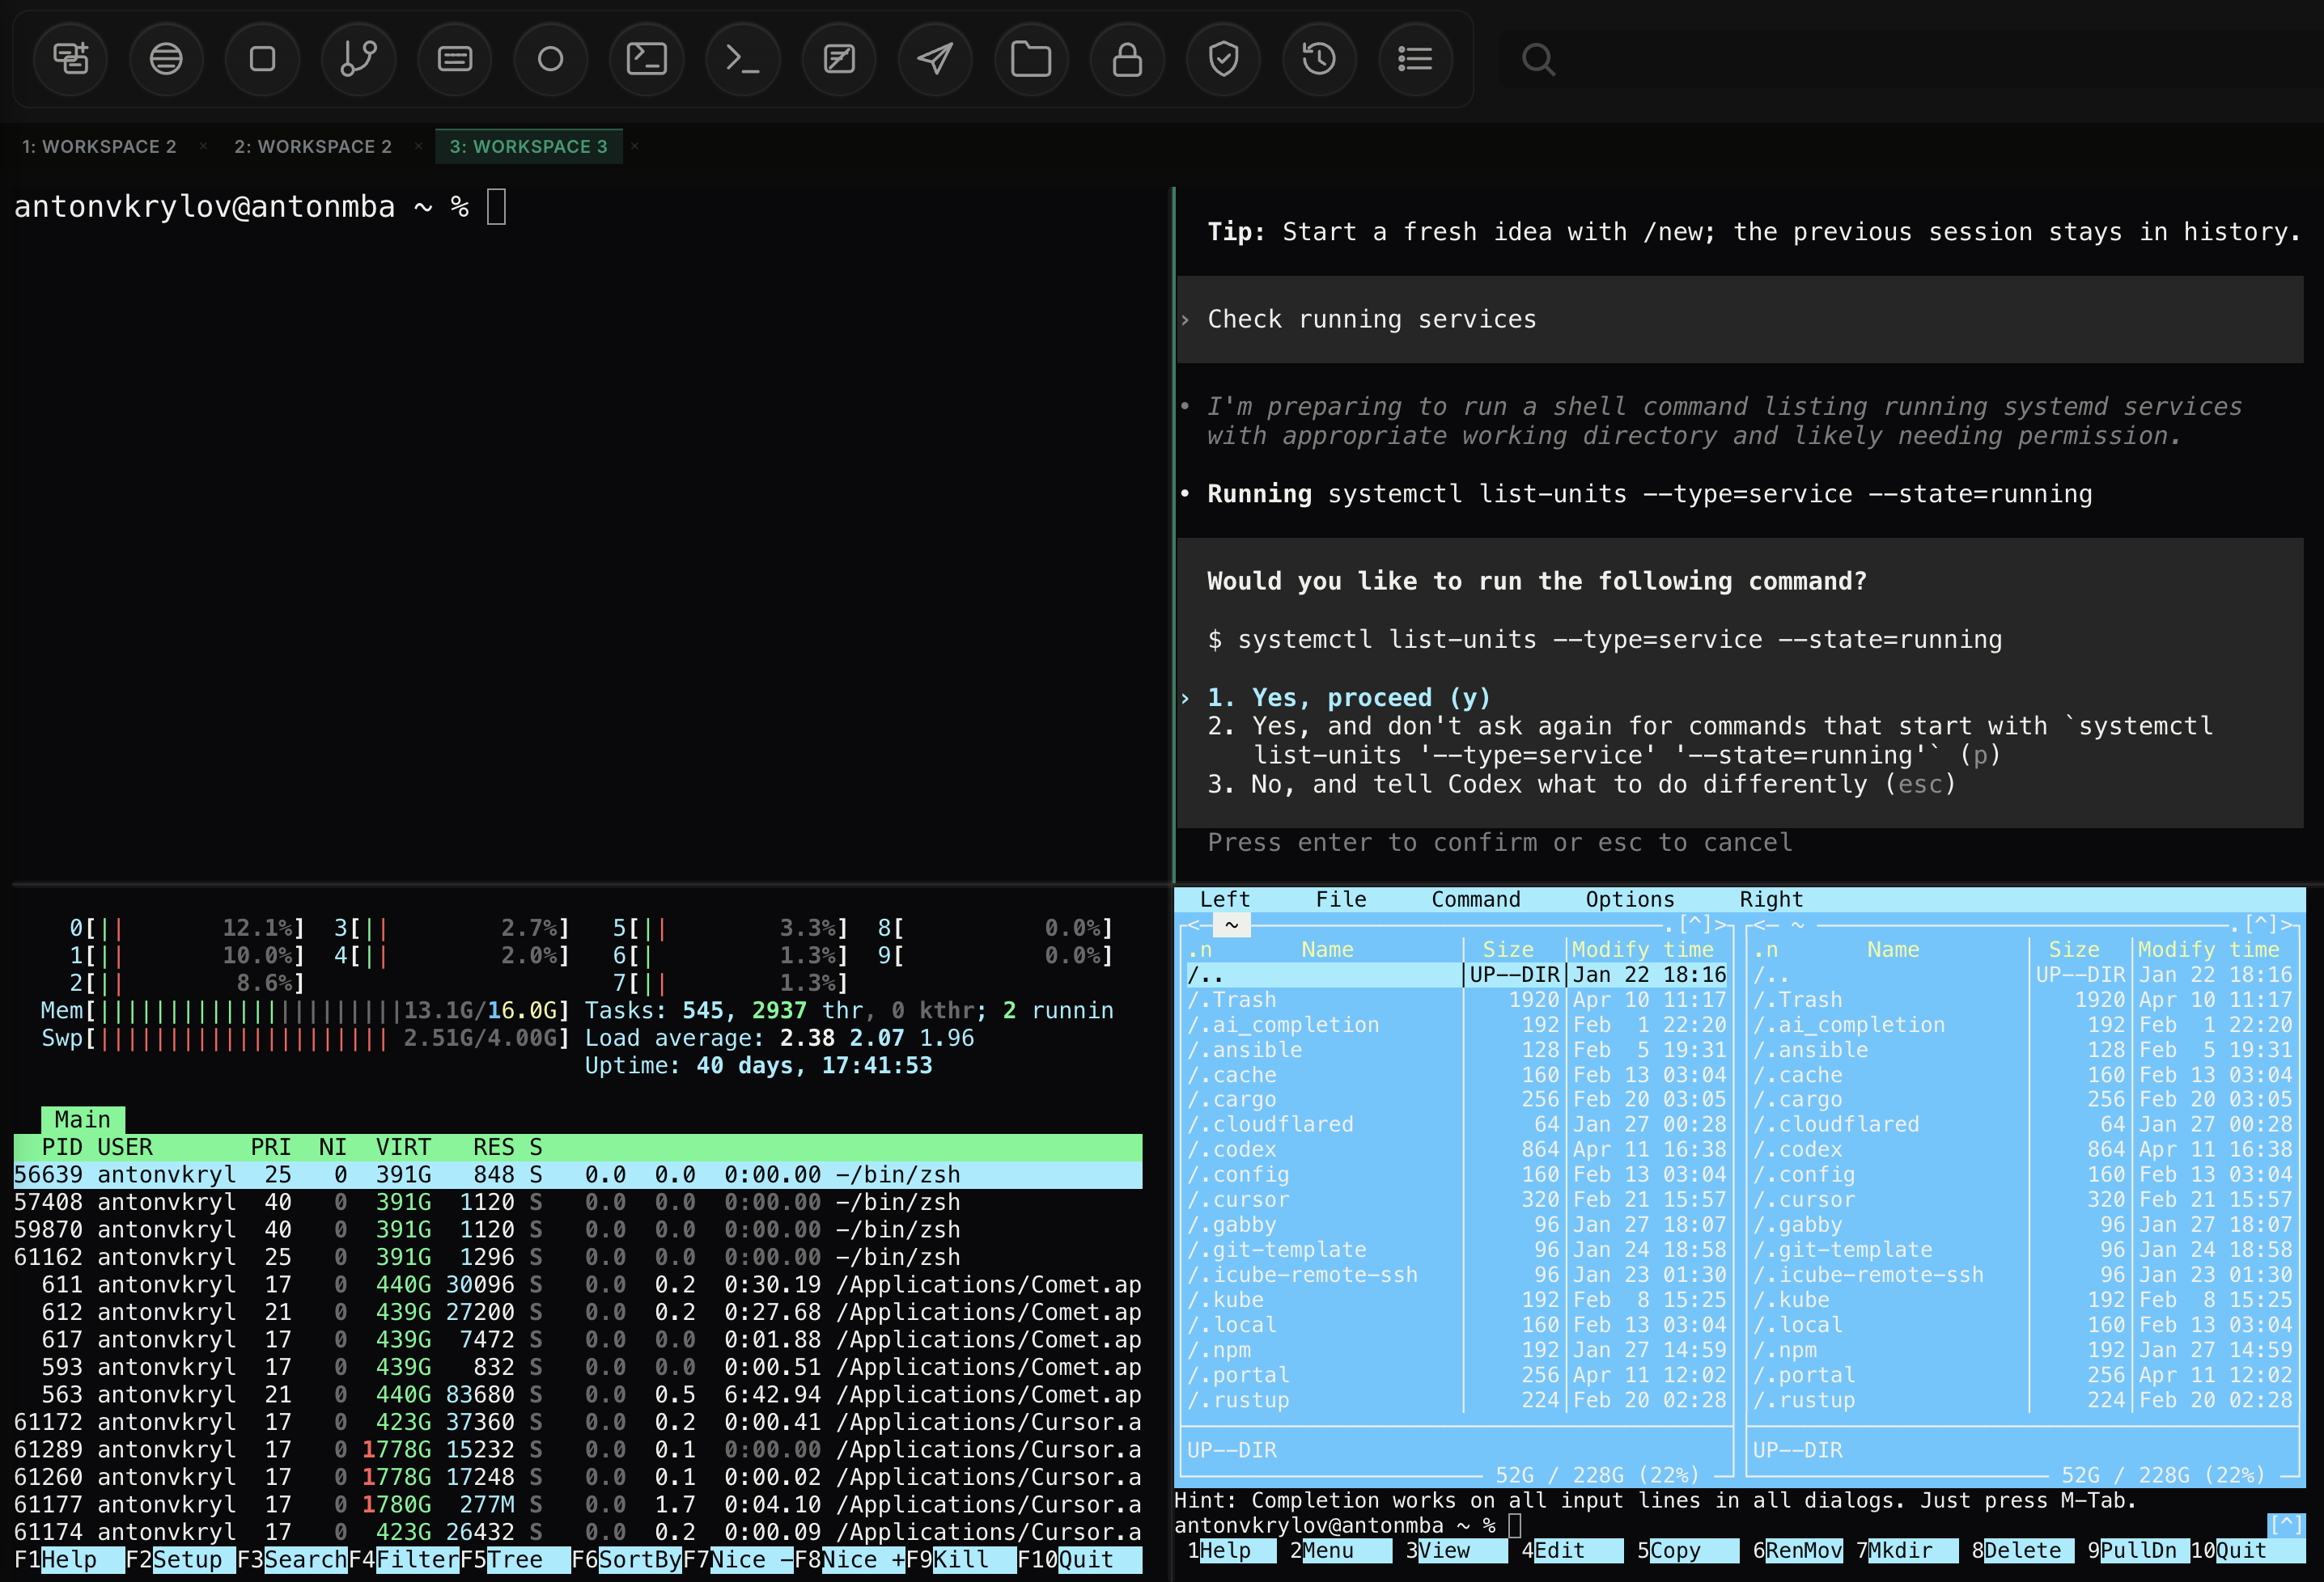Switch to the '1: WORKSPACE 2' tab
This screenshot has width=2324, height=1582.
(99, 146)
